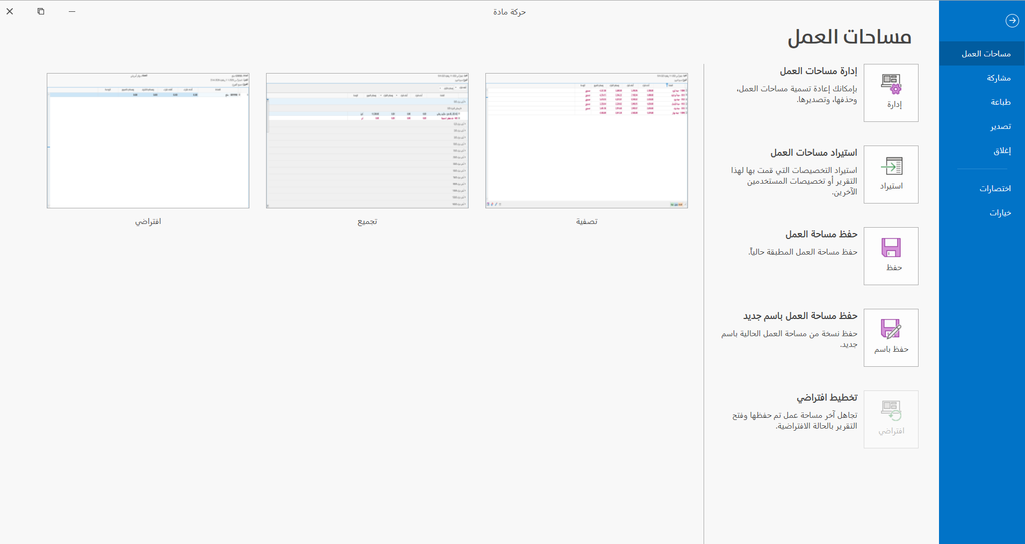
Task: Click the back arrow circle icon
Action: click(x=1012, y=20)
